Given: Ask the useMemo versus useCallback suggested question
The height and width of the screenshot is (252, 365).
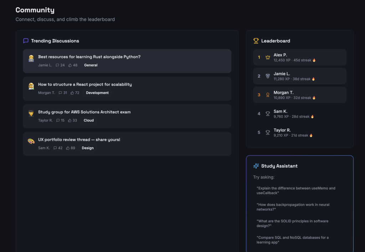Looking at the screenshot, I should coord(296,190).
